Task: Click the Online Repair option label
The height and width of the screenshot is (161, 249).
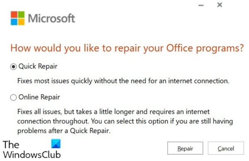Action: (39, 97)
